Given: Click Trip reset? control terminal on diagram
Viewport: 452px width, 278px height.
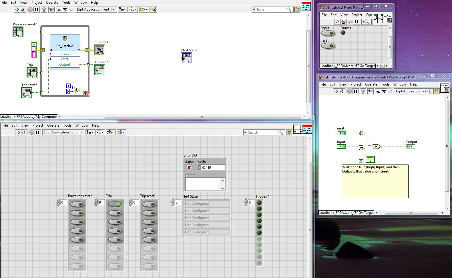Looking at the screenshot, I should pos(27,93).
